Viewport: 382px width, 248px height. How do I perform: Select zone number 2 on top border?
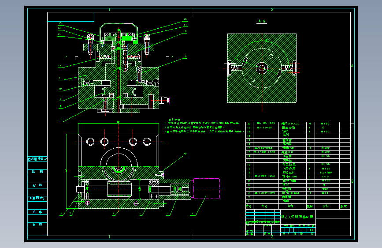click(x=272, y=10)
